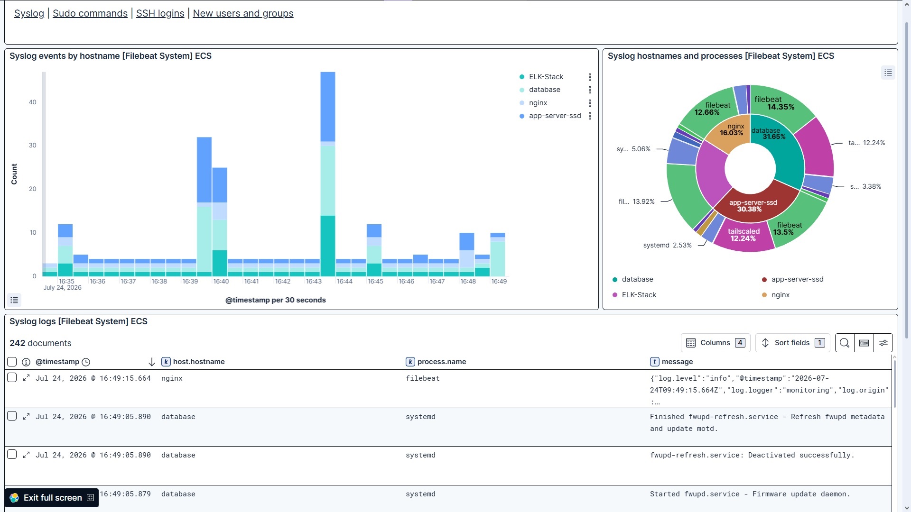Click app-server-ssd color dot in bar legend
911x512 pixels.
click(x=522, y=116)
